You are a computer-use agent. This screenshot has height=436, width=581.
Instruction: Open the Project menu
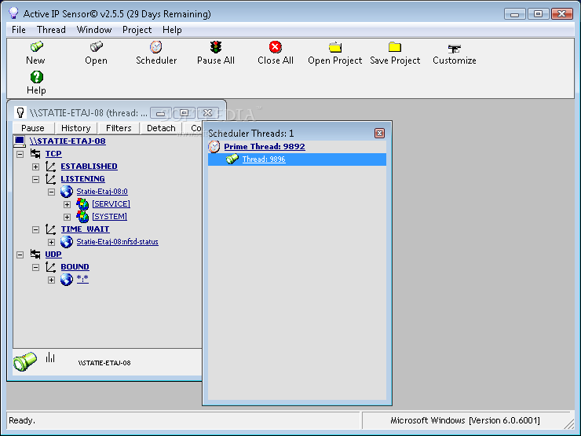click(x=137, y=30)
